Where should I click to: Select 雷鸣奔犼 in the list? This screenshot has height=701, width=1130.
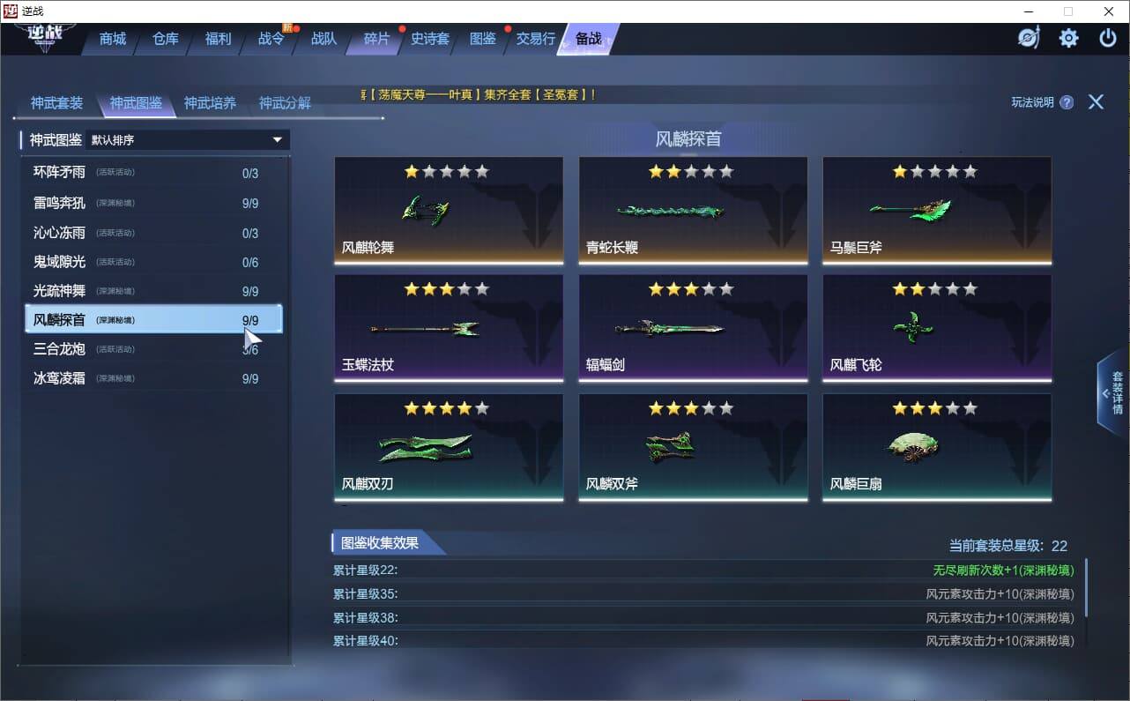[153, 203]
